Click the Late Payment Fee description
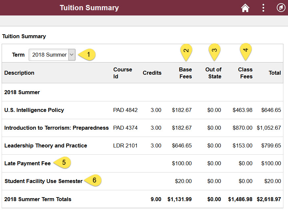 point(27,163)
